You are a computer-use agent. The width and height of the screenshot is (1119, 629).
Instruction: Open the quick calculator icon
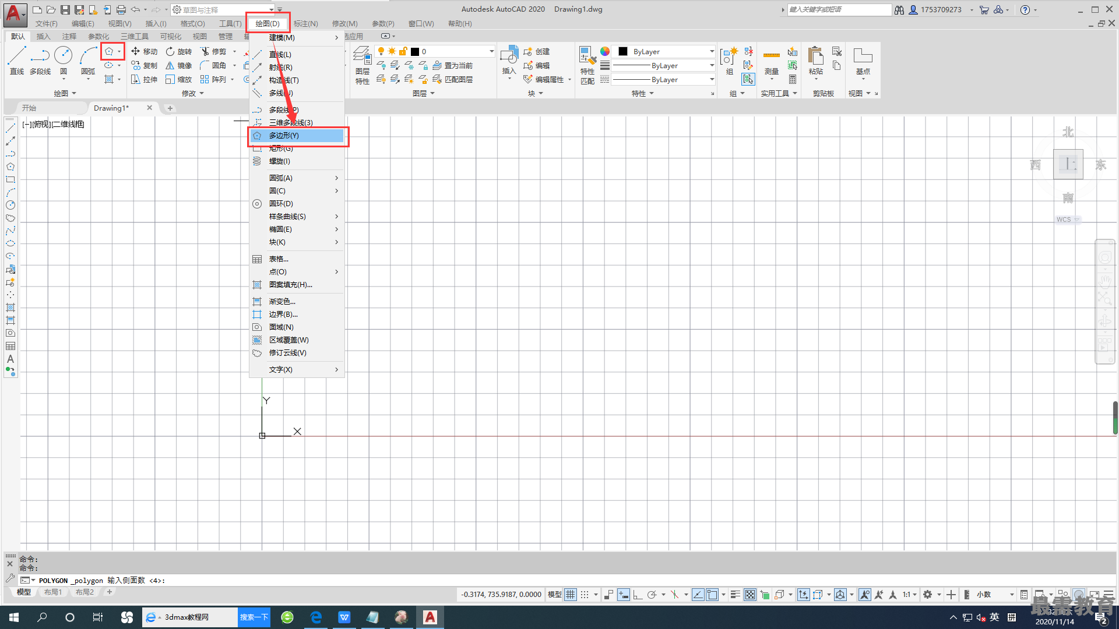[793, 79]
